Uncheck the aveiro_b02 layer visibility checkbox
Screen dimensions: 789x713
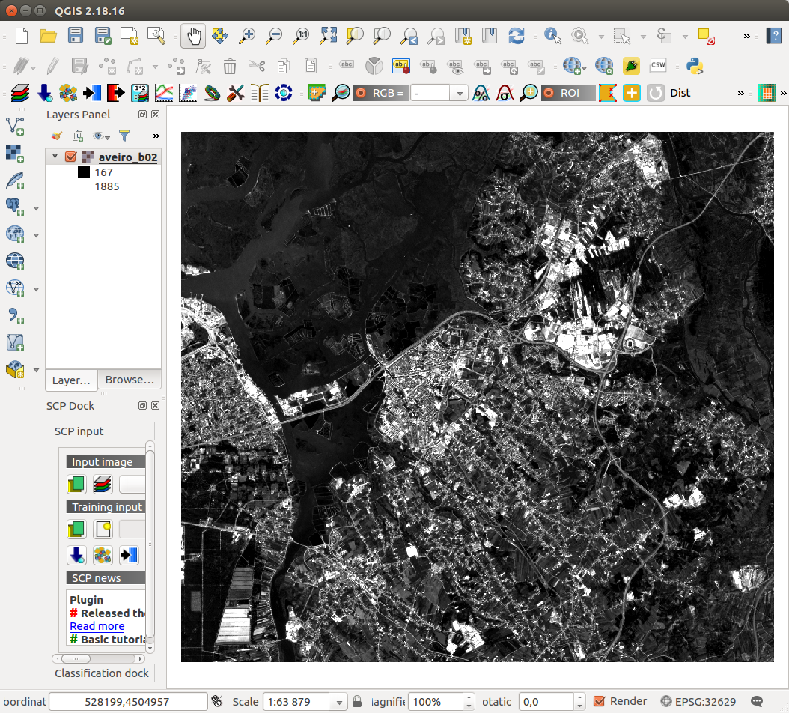point(71,157)
